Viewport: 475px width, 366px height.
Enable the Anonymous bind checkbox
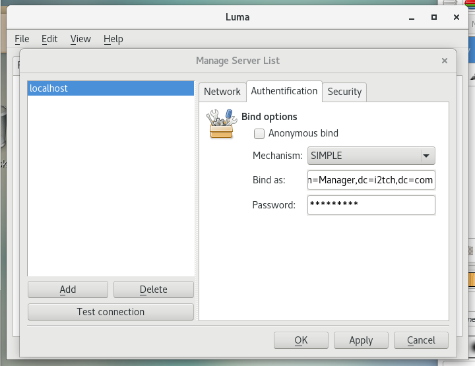pos(260,133)
